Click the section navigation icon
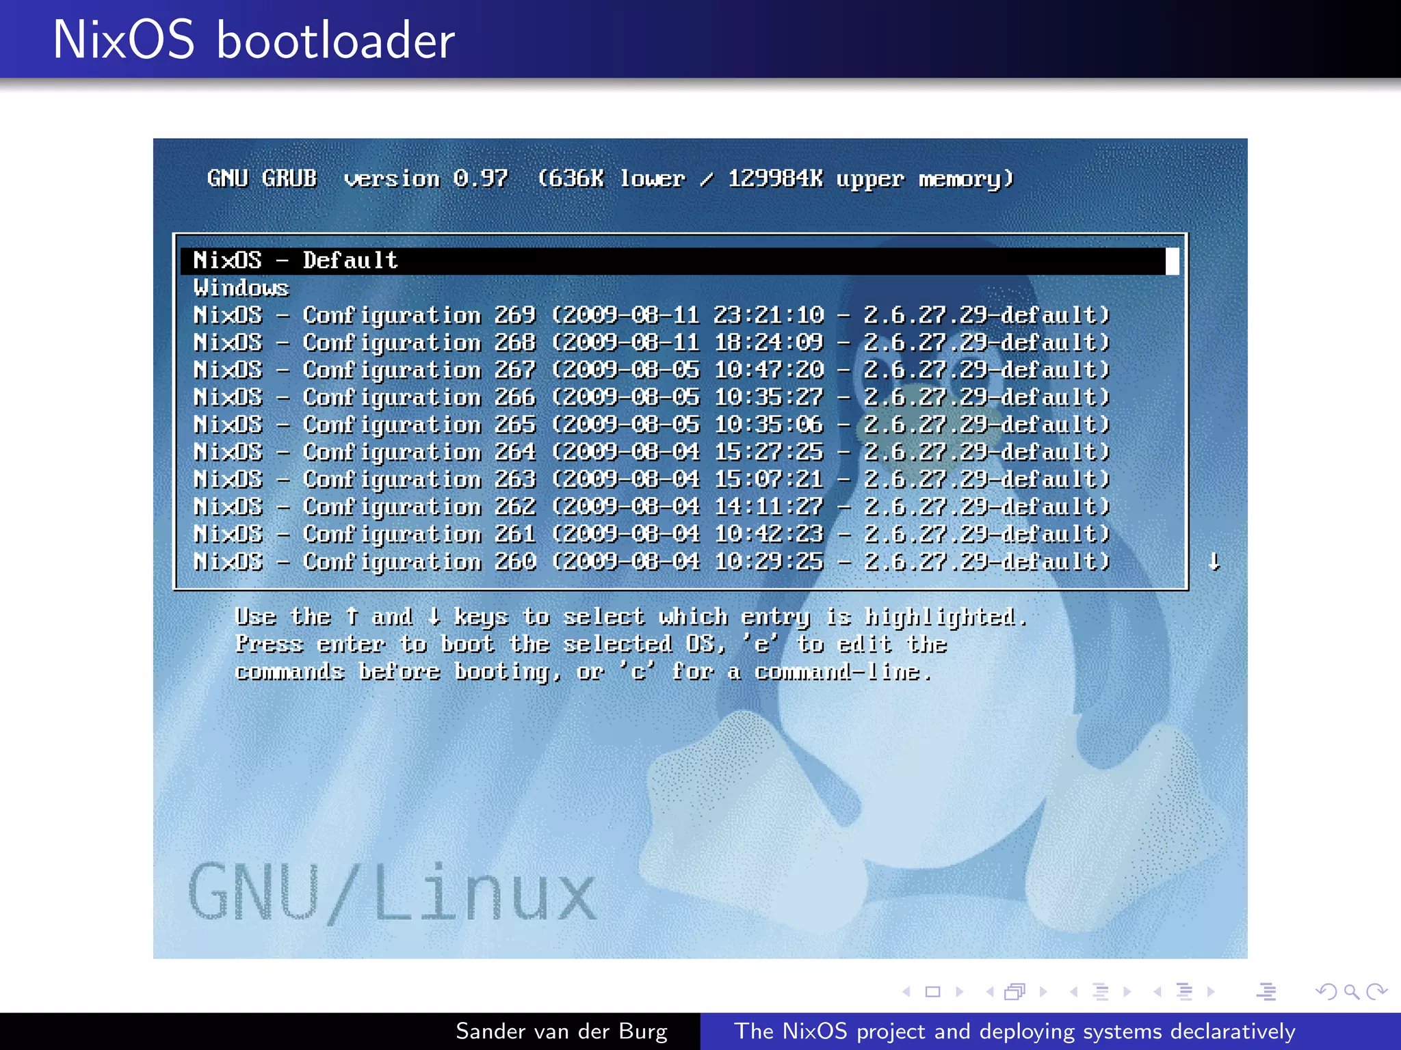This screenshot has height=1050, width=1401. point(1184,991)
